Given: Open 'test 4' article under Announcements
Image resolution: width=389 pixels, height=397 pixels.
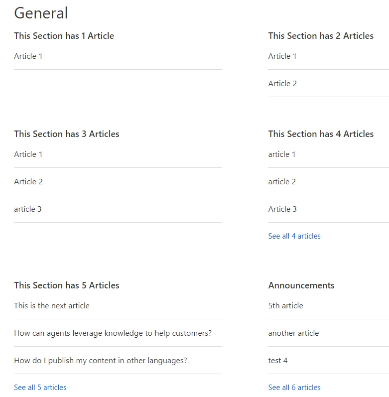Looking at the screenshot, I should (x=278, y=361).
